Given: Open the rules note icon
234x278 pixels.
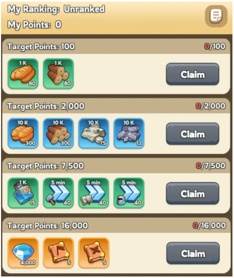Looking at the screenshot, I should click(216, 16).
